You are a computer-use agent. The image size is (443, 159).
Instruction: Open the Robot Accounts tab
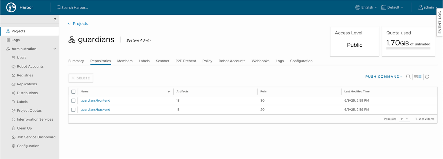[232, 61]
